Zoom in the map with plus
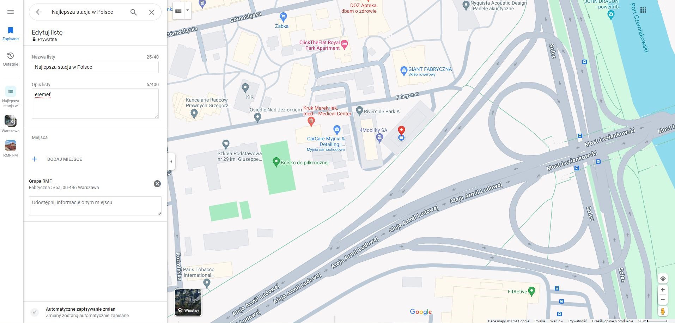675x323 pixels. [663, 290]
